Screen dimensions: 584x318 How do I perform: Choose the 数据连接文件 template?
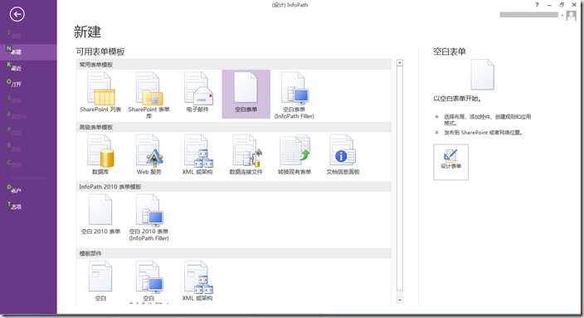pyautogui.click(x=246, y=154)
